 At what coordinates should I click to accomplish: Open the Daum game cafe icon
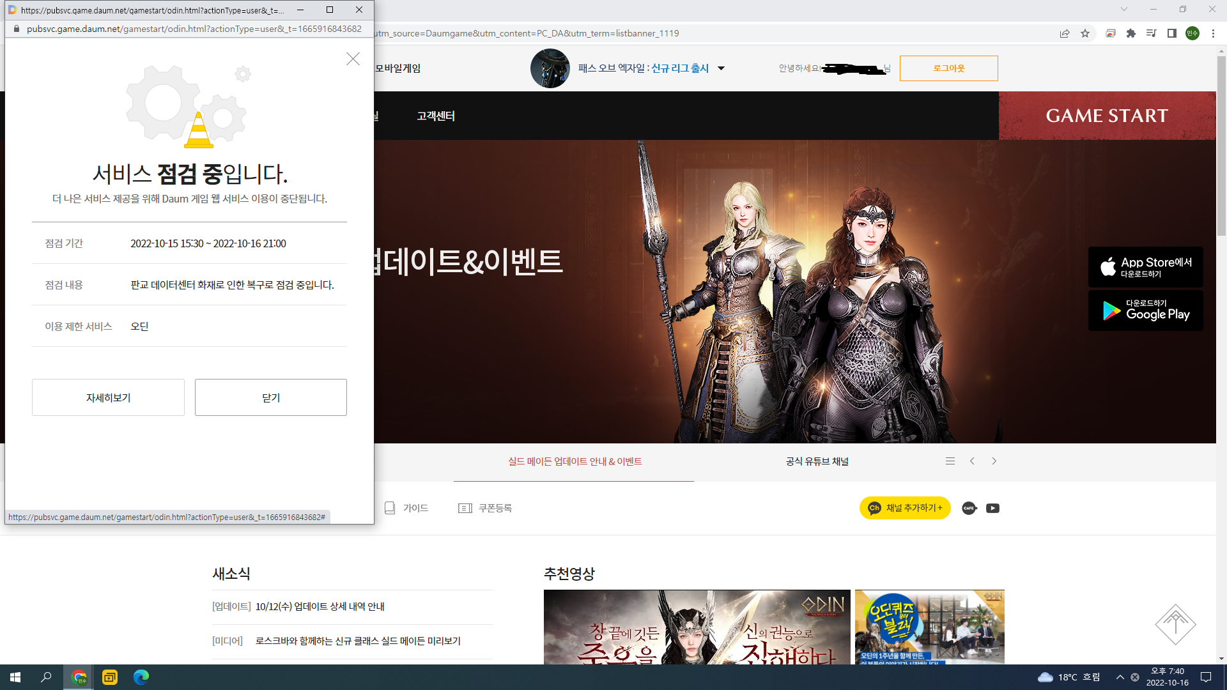(969, 508)
